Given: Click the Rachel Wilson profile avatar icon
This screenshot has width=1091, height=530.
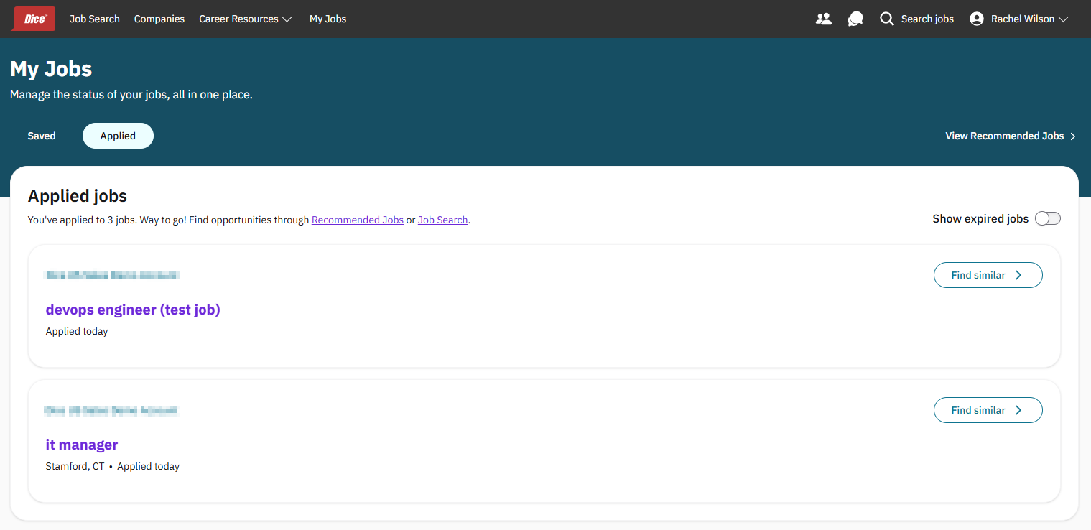Looking at the screenshot, I should point(976,19).
